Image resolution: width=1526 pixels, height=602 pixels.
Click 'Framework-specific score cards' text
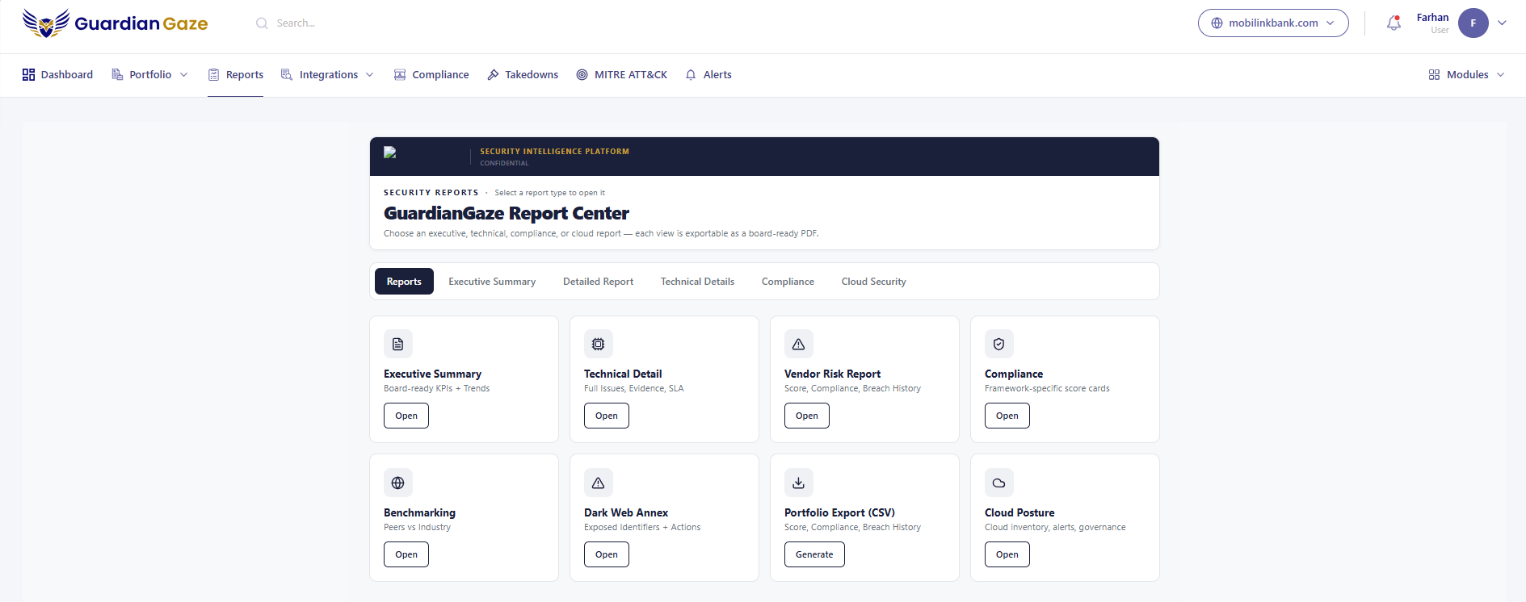[x=1047, y=389]
